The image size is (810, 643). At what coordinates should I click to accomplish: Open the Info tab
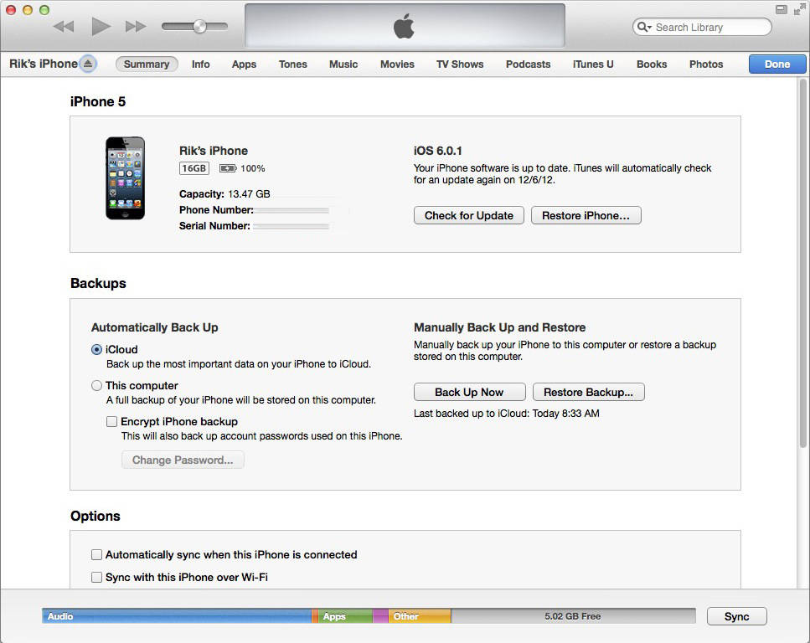tap(200, 64)
